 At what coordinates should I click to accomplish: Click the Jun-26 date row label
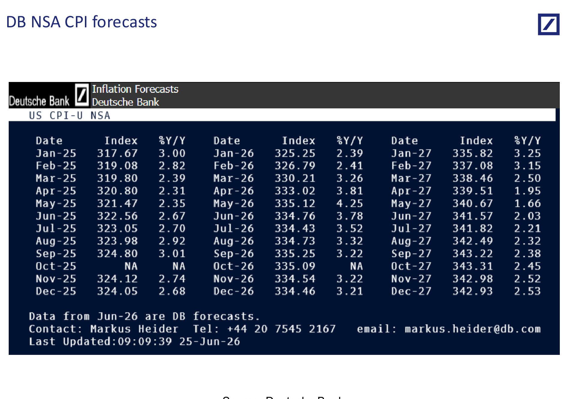pos(233,216)
